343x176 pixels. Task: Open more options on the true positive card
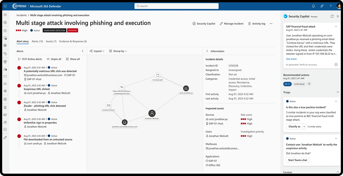click(336, 101)
